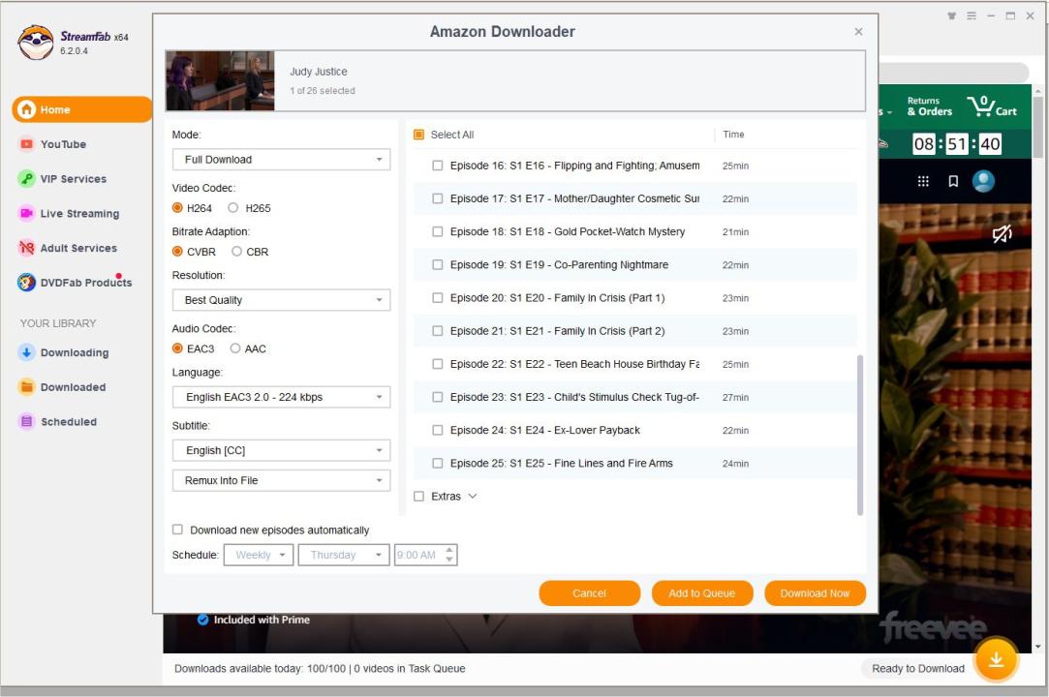Image resolution: width=1049 pixels, height=697 pixels.
Task: Click Add to Queue
Action: click(x=702, y=593)
